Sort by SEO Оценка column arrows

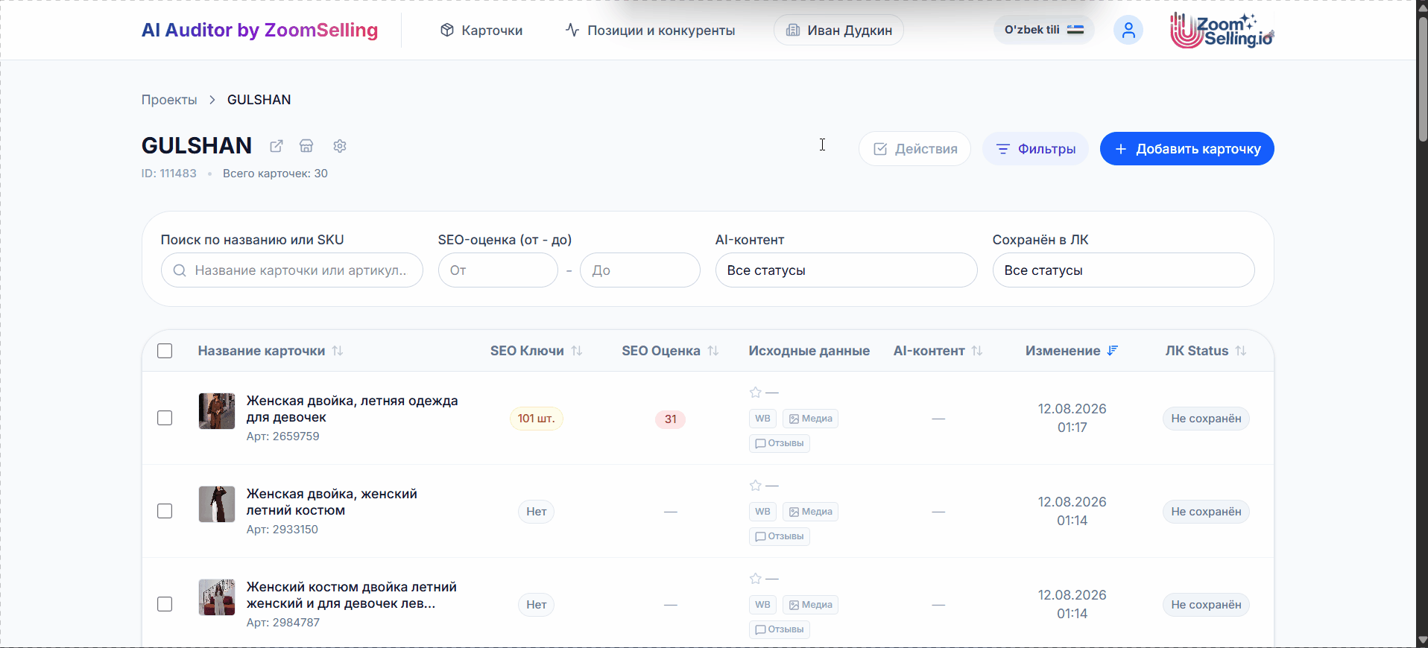tap(713, 351)
